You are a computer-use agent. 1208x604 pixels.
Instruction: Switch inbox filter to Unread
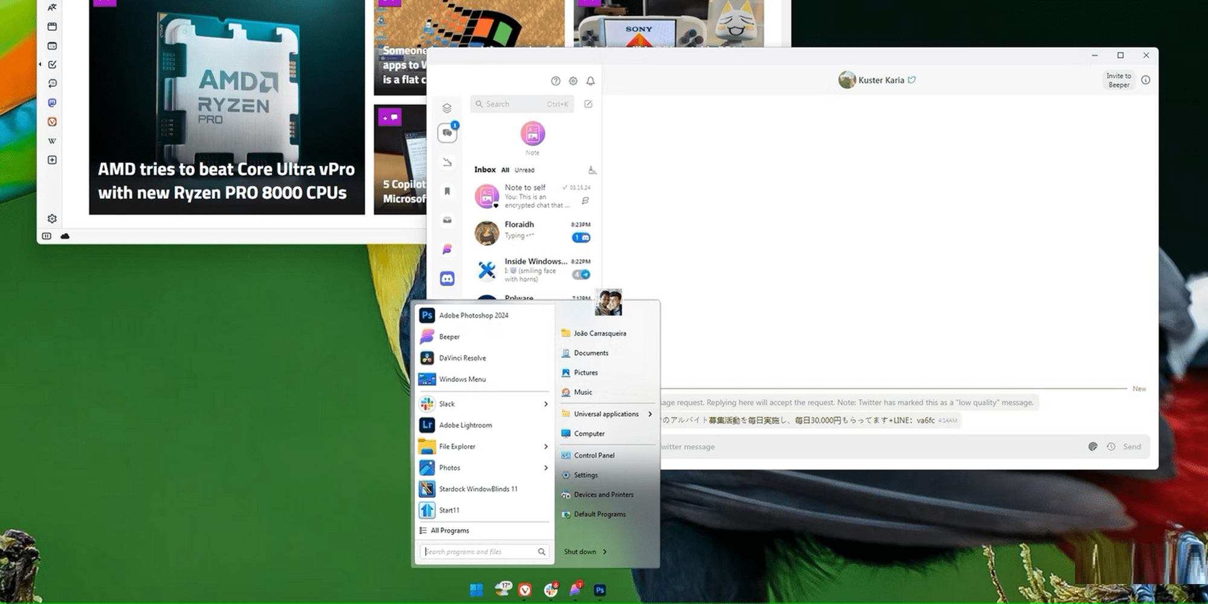524,170
